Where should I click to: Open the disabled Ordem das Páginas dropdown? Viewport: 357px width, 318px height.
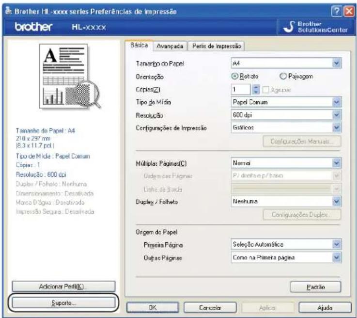[x=286, y=175]
